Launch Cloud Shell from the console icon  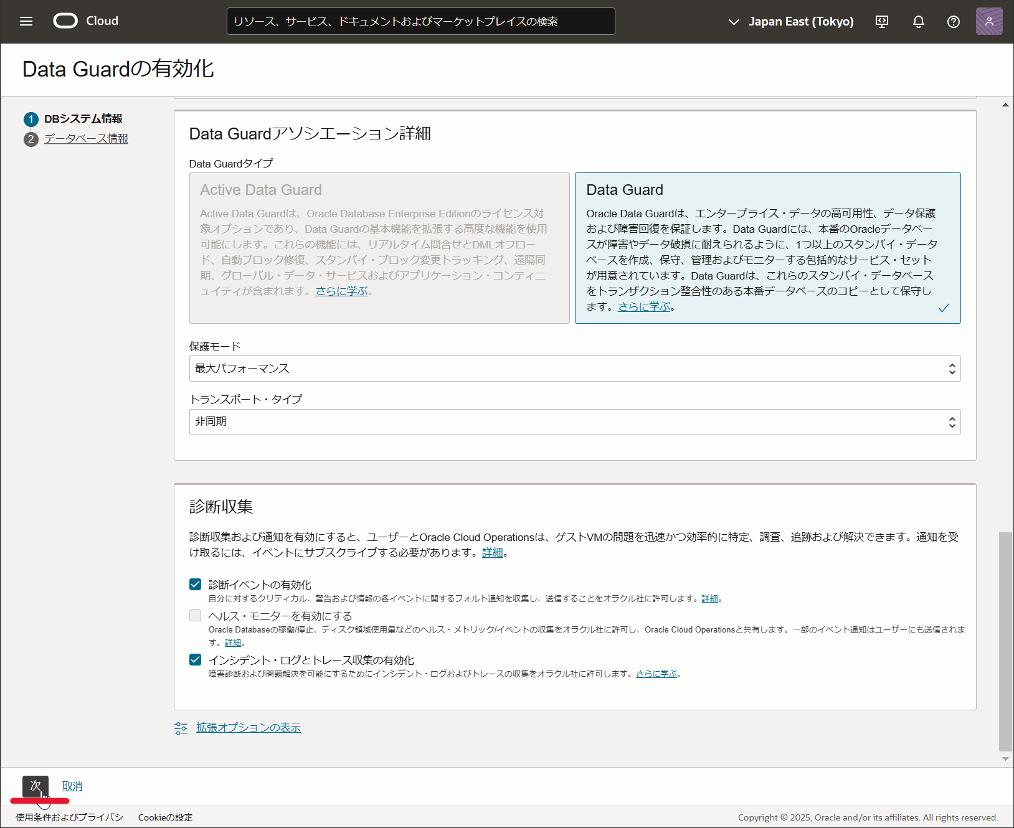[881, 21]
